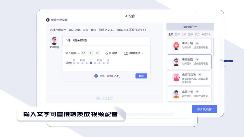Click the text field containing 你好，我是来画刚刚
This screenshot has height=137, width=244.
tap(106, 41)
